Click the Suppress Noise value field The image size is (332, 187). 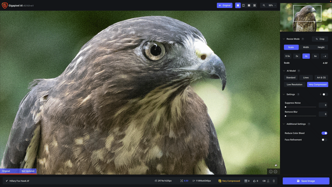[323, 105]
